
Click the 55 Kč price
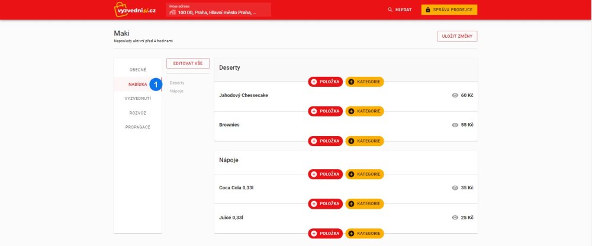[x=467, y=125]
